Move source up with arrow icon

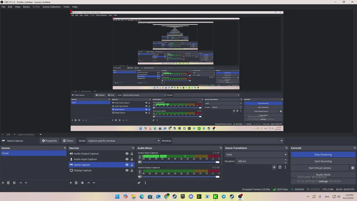click(x=89, y=183)
